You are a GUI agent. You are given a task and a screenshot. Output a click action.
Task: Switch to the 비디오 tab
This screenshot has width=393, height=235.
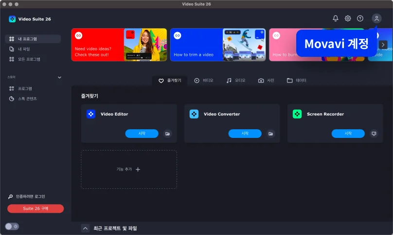pos(203,81)
